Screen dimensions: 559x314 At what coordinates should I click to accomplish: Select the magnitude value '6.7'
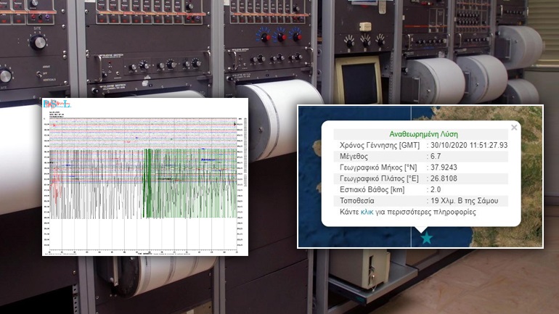436,157
